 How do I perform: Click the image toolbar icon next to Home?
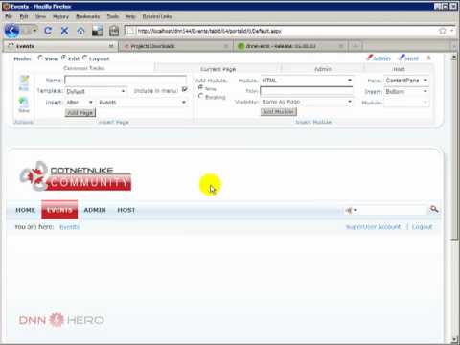[x=98, y=31]
